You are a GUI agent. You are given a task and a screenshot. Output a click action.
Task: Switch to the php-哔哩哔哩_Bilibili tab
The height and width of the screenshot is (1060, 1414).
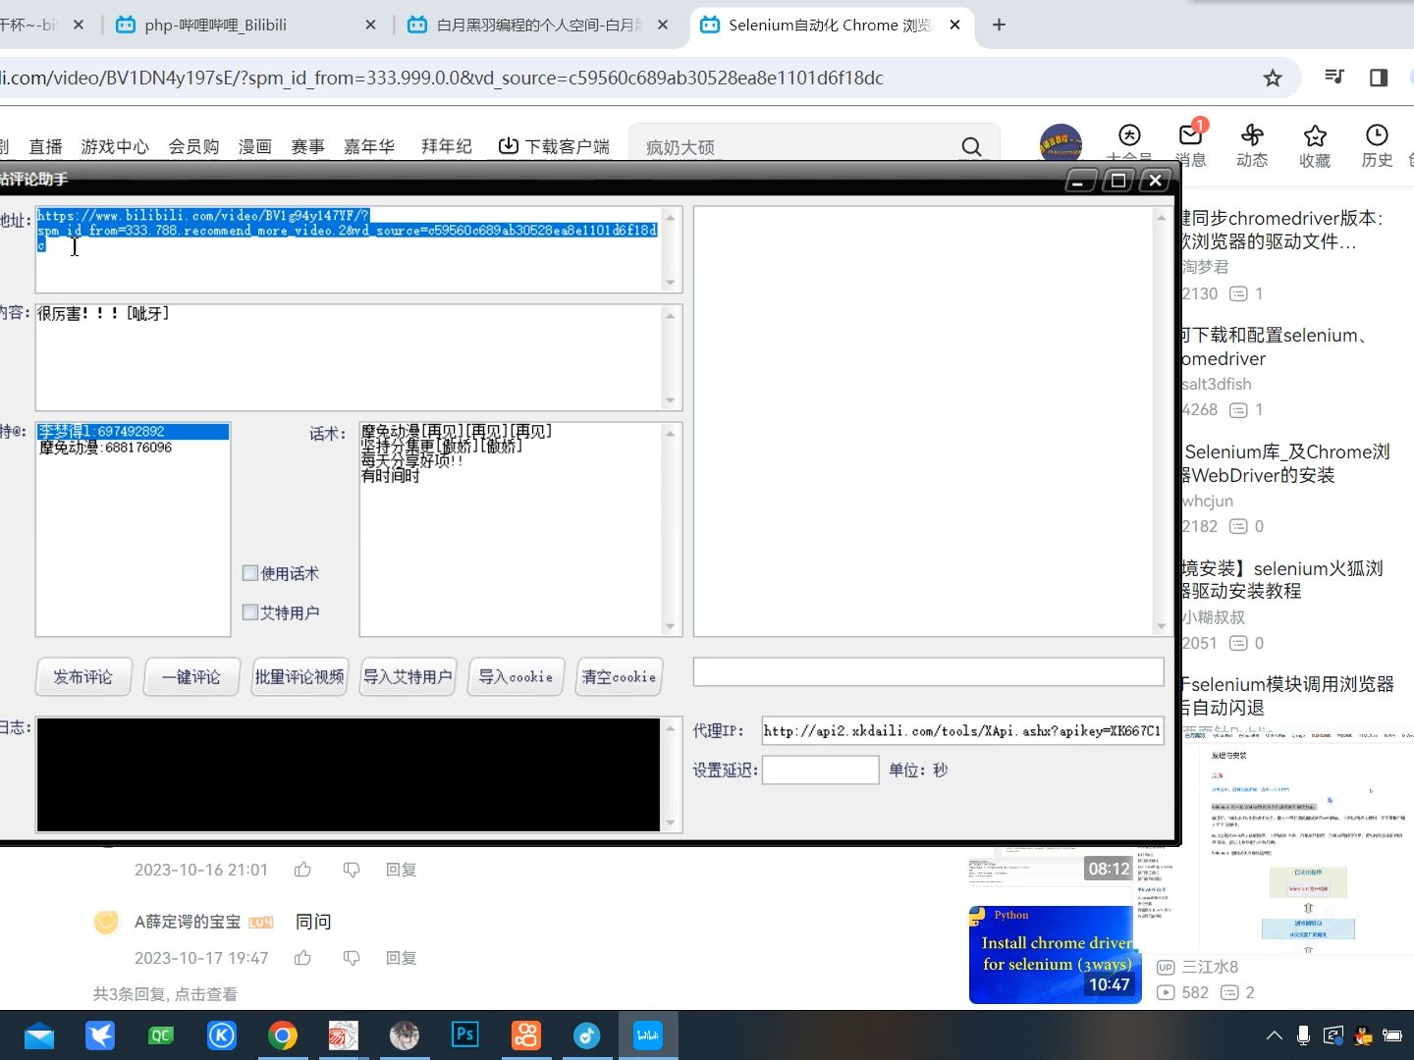click(245, 25)
